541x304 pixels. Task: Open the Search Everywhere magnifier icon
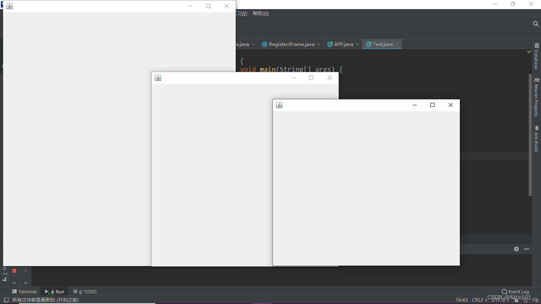536,24
